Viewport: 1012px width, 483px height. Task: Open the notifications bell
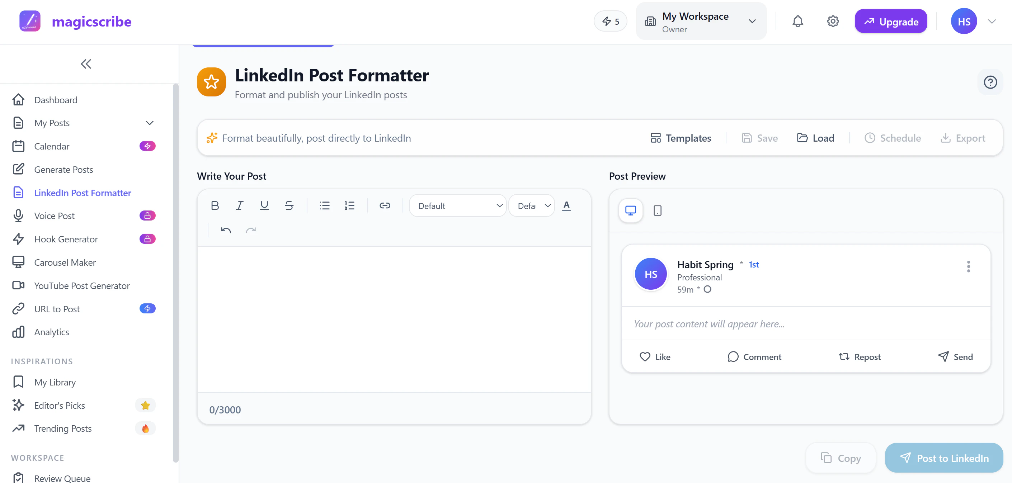pyautogui.click(x=797, y=21)
